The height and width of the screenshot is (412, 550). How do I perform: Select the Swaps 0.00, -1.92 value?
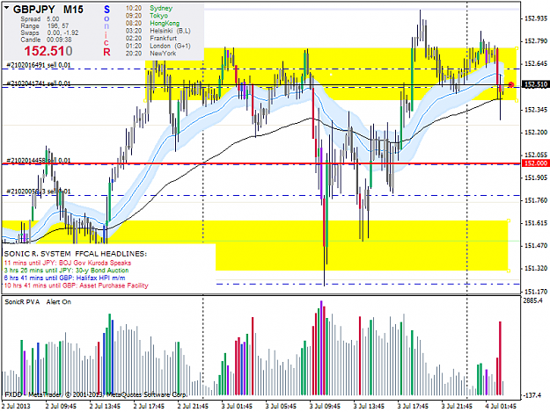click(x=49, y=33)
